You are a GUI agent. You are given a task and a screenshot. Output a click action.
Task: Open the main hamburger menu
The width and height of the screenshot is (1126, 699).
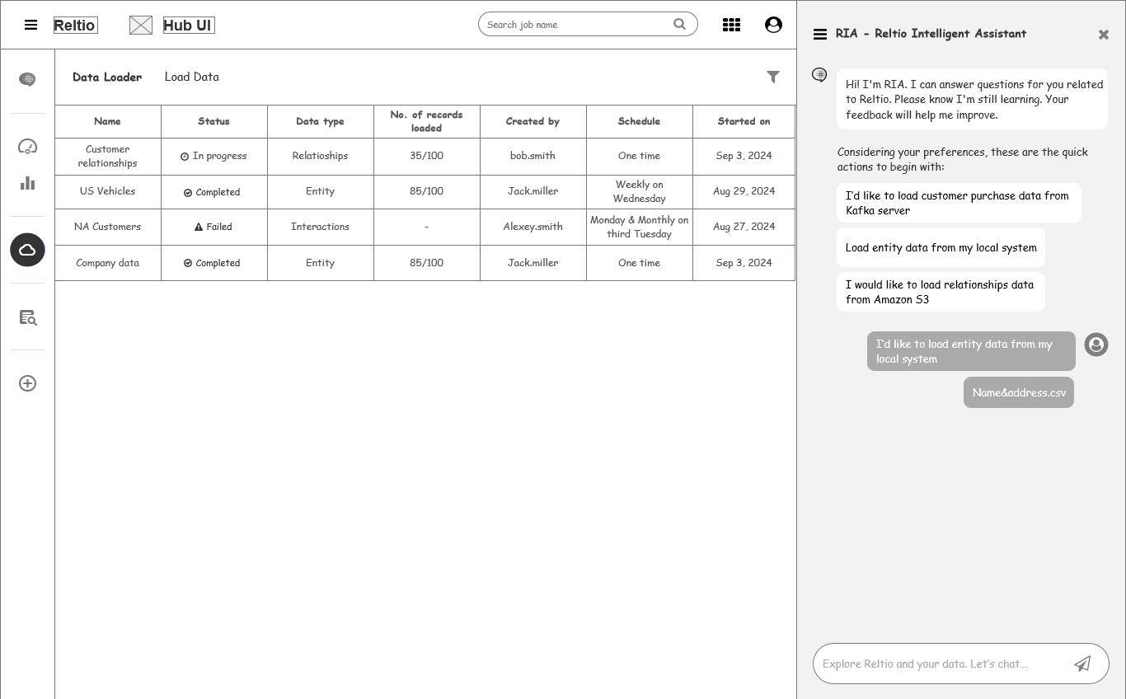(x=30, y=25)
